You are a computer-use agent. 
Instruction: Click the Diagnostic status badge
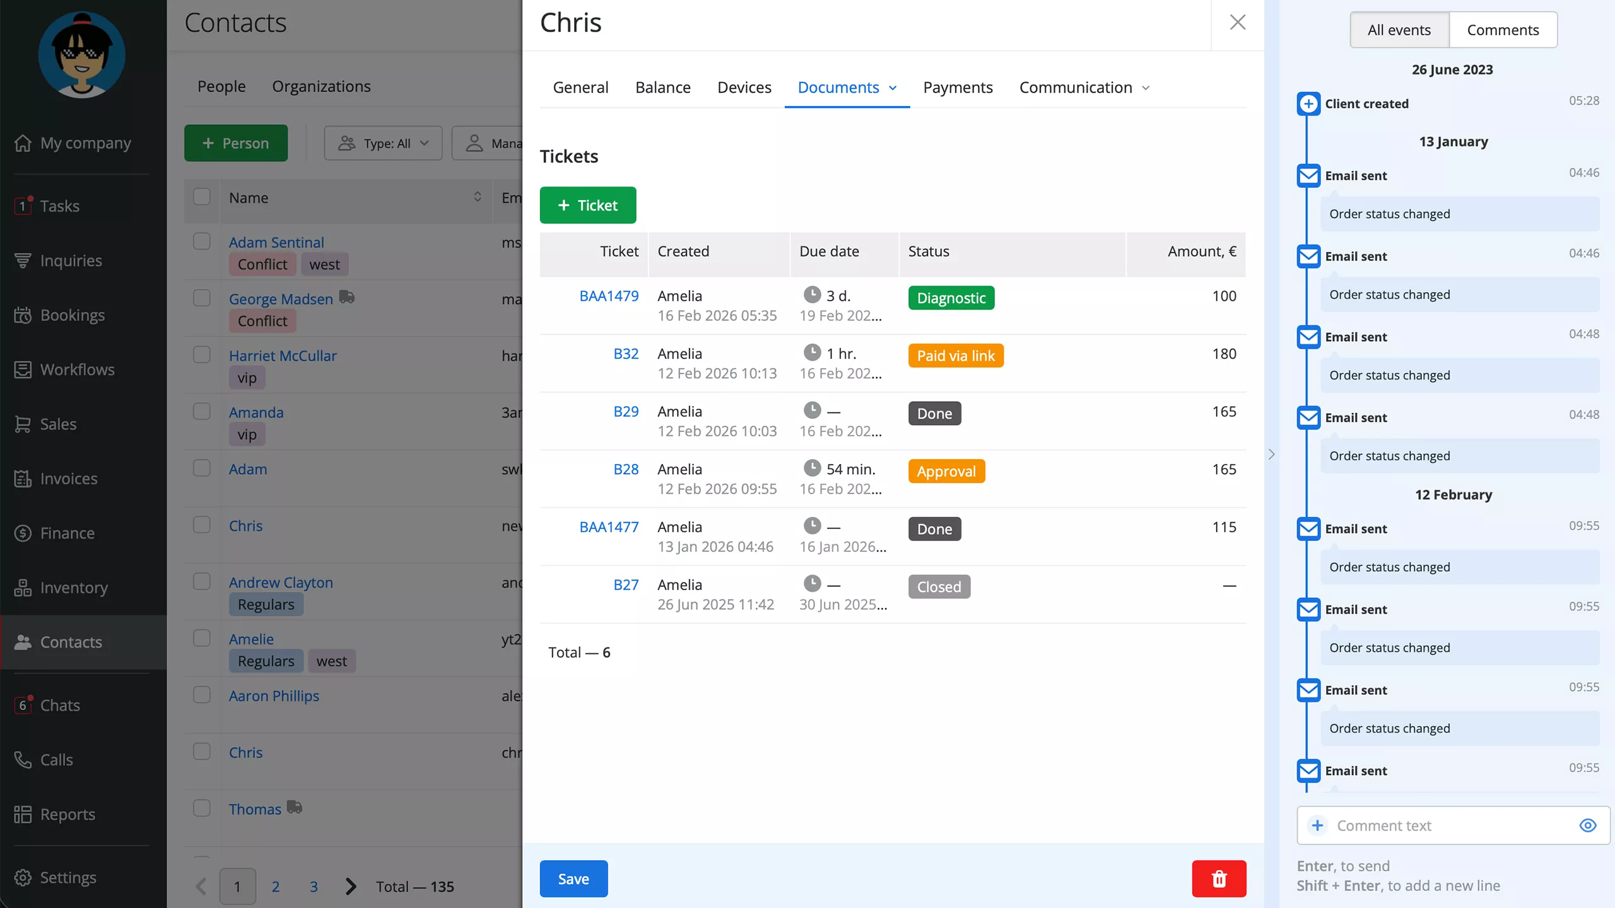pos(951,298)
